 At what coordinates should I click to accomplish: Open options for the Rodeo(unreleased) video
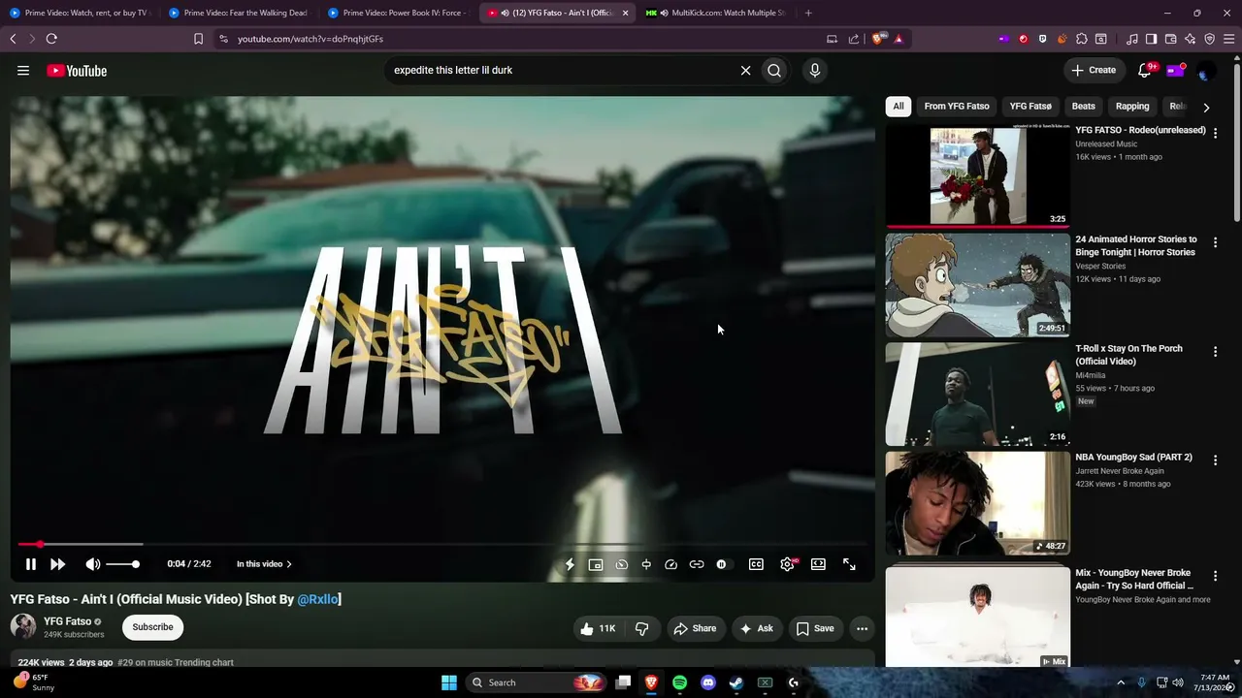(x=1215, y=134)
